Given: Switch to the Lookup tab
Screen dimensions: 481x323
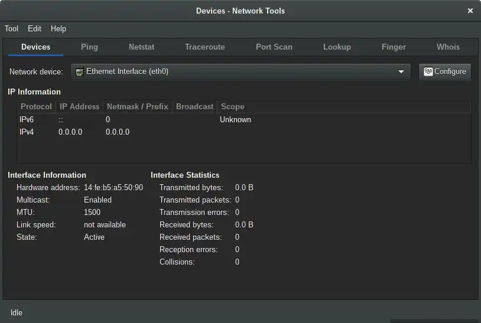Looking at the screenshot, I should point(337,47).
